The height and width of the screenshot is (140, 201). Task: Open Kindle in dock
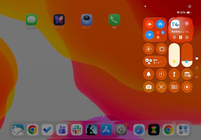91,130
